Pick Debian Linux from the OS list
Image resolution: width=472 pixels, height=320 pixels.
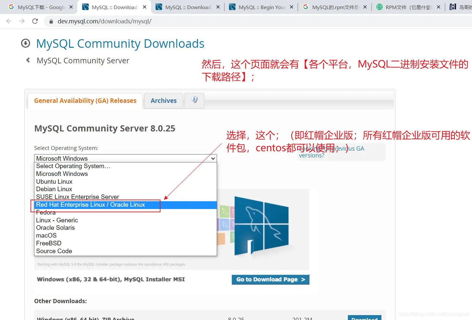125,189
